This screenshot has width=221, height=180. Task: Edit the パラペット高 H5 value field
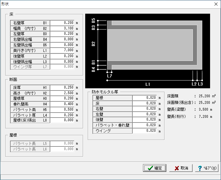coord(62,109)
